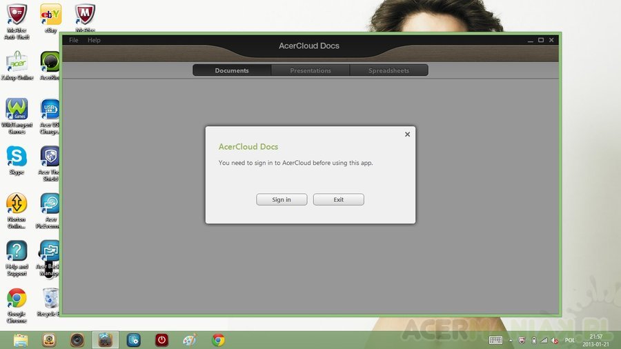Open Paint from the taskbar
Viewport: 621px width, 349px height.
[x=190, y=340]
